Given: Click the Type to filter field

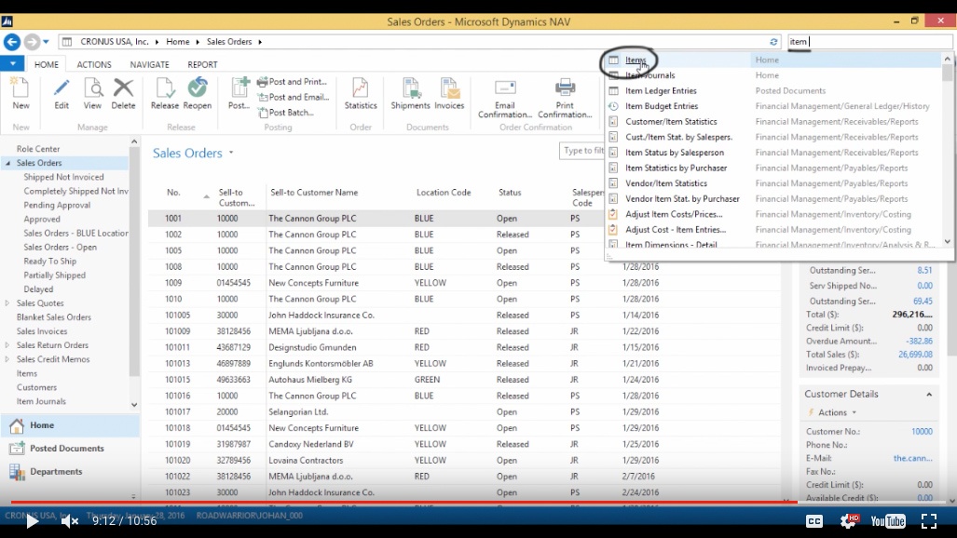Looking at the screenshot, I should (582, 151).
